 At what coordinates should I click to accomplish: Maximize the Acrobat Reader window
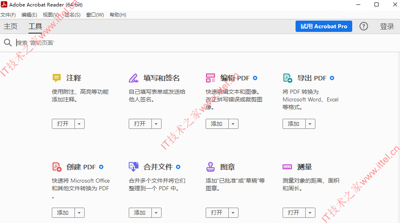click(x=377, y=4)
